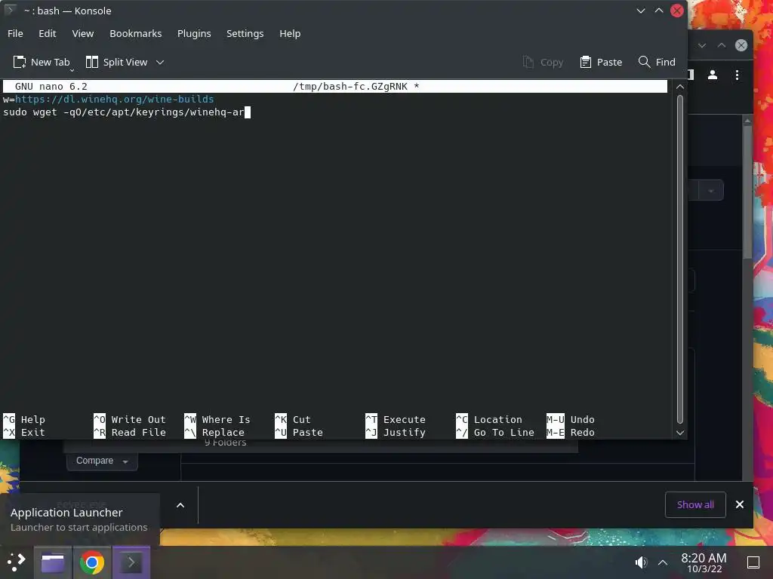Viewport: 773px width, 579px height.
Task: Open the dropdown arrow in background browser page
Action: pos(711,191)
